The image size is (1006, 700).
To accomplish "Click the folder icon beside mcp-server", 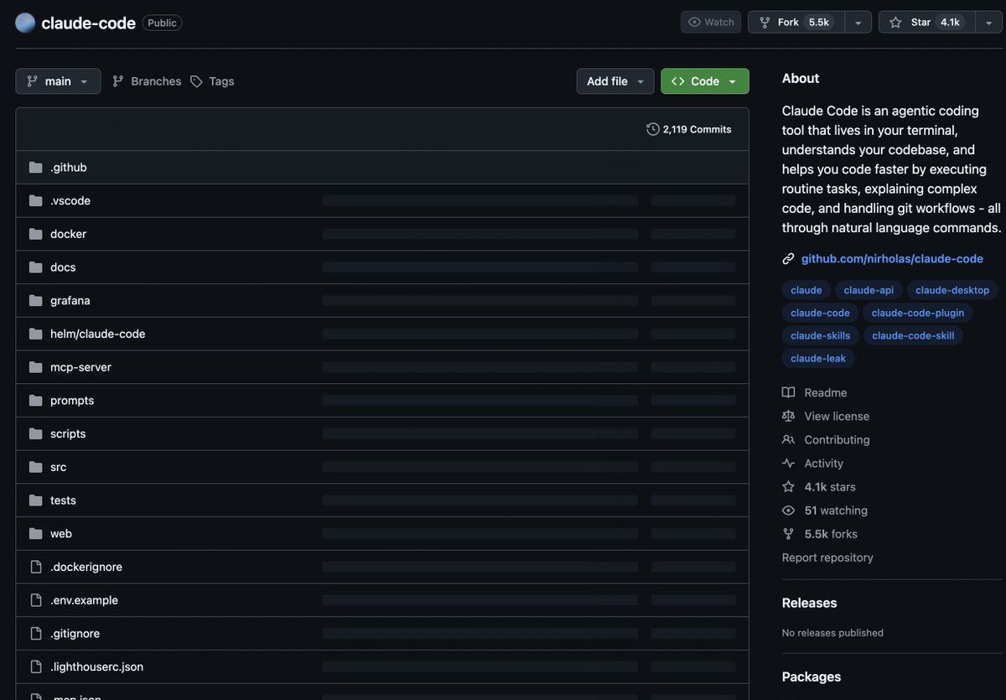I will click(35, 367).
